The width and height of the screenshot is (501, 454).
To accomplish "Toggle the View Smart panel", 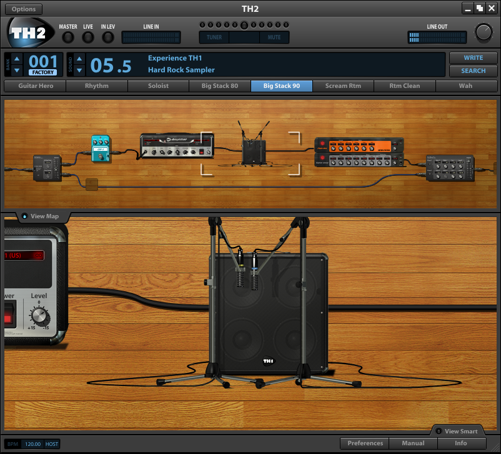I will 457,432.
